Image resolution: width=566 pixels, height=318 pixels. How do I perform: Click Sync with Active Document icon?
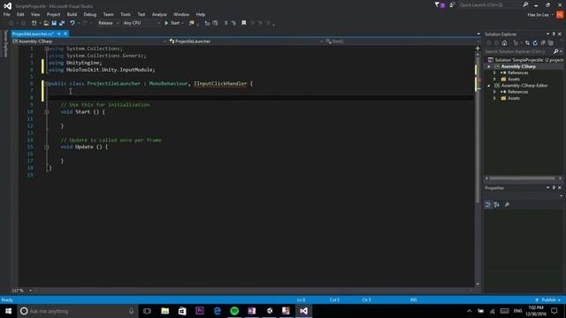click(x=527, y=43)
